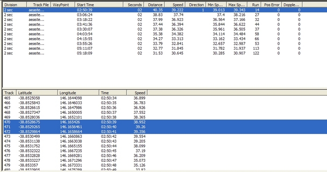
Task: Select highlighted track point 471
Action: (165, 127)
